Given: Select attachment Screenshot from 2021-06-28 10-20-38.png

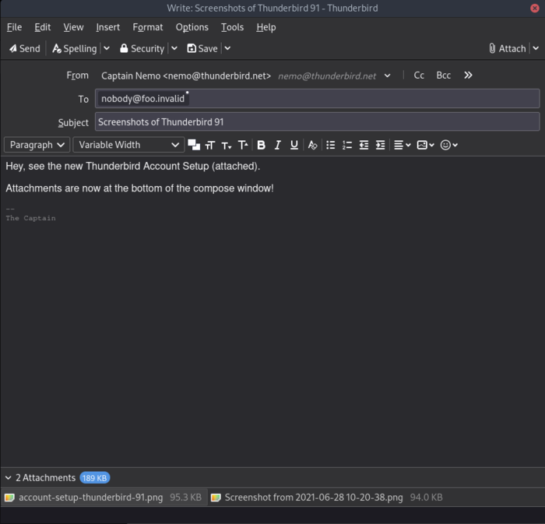Looking at the screenshot, I should pos(327,498).
